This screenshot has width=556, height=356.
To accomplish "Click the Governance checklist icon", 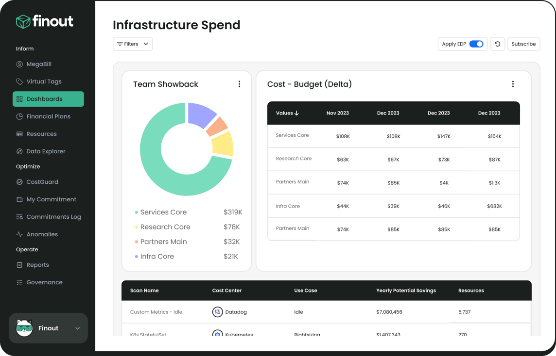I will click(19, 282).
